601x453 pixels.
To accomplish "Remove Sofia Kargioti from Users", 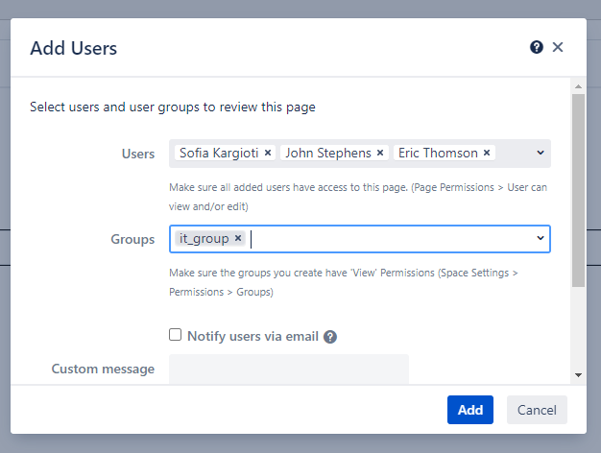I will coord(268,153).
